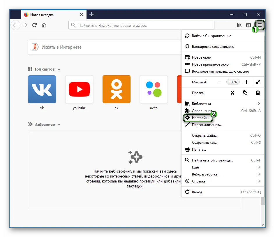Click the gear icon beside Настройки

point(187,117)
